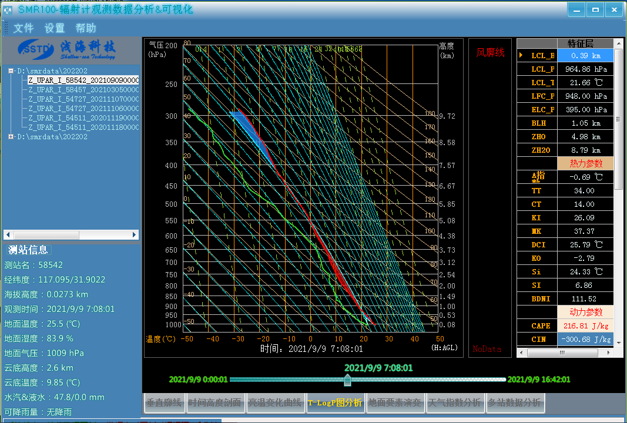This screenshot has width=627, height=423.
Task: Select the ELC_P value 395.00 hPa
Action: pos(585,109)
